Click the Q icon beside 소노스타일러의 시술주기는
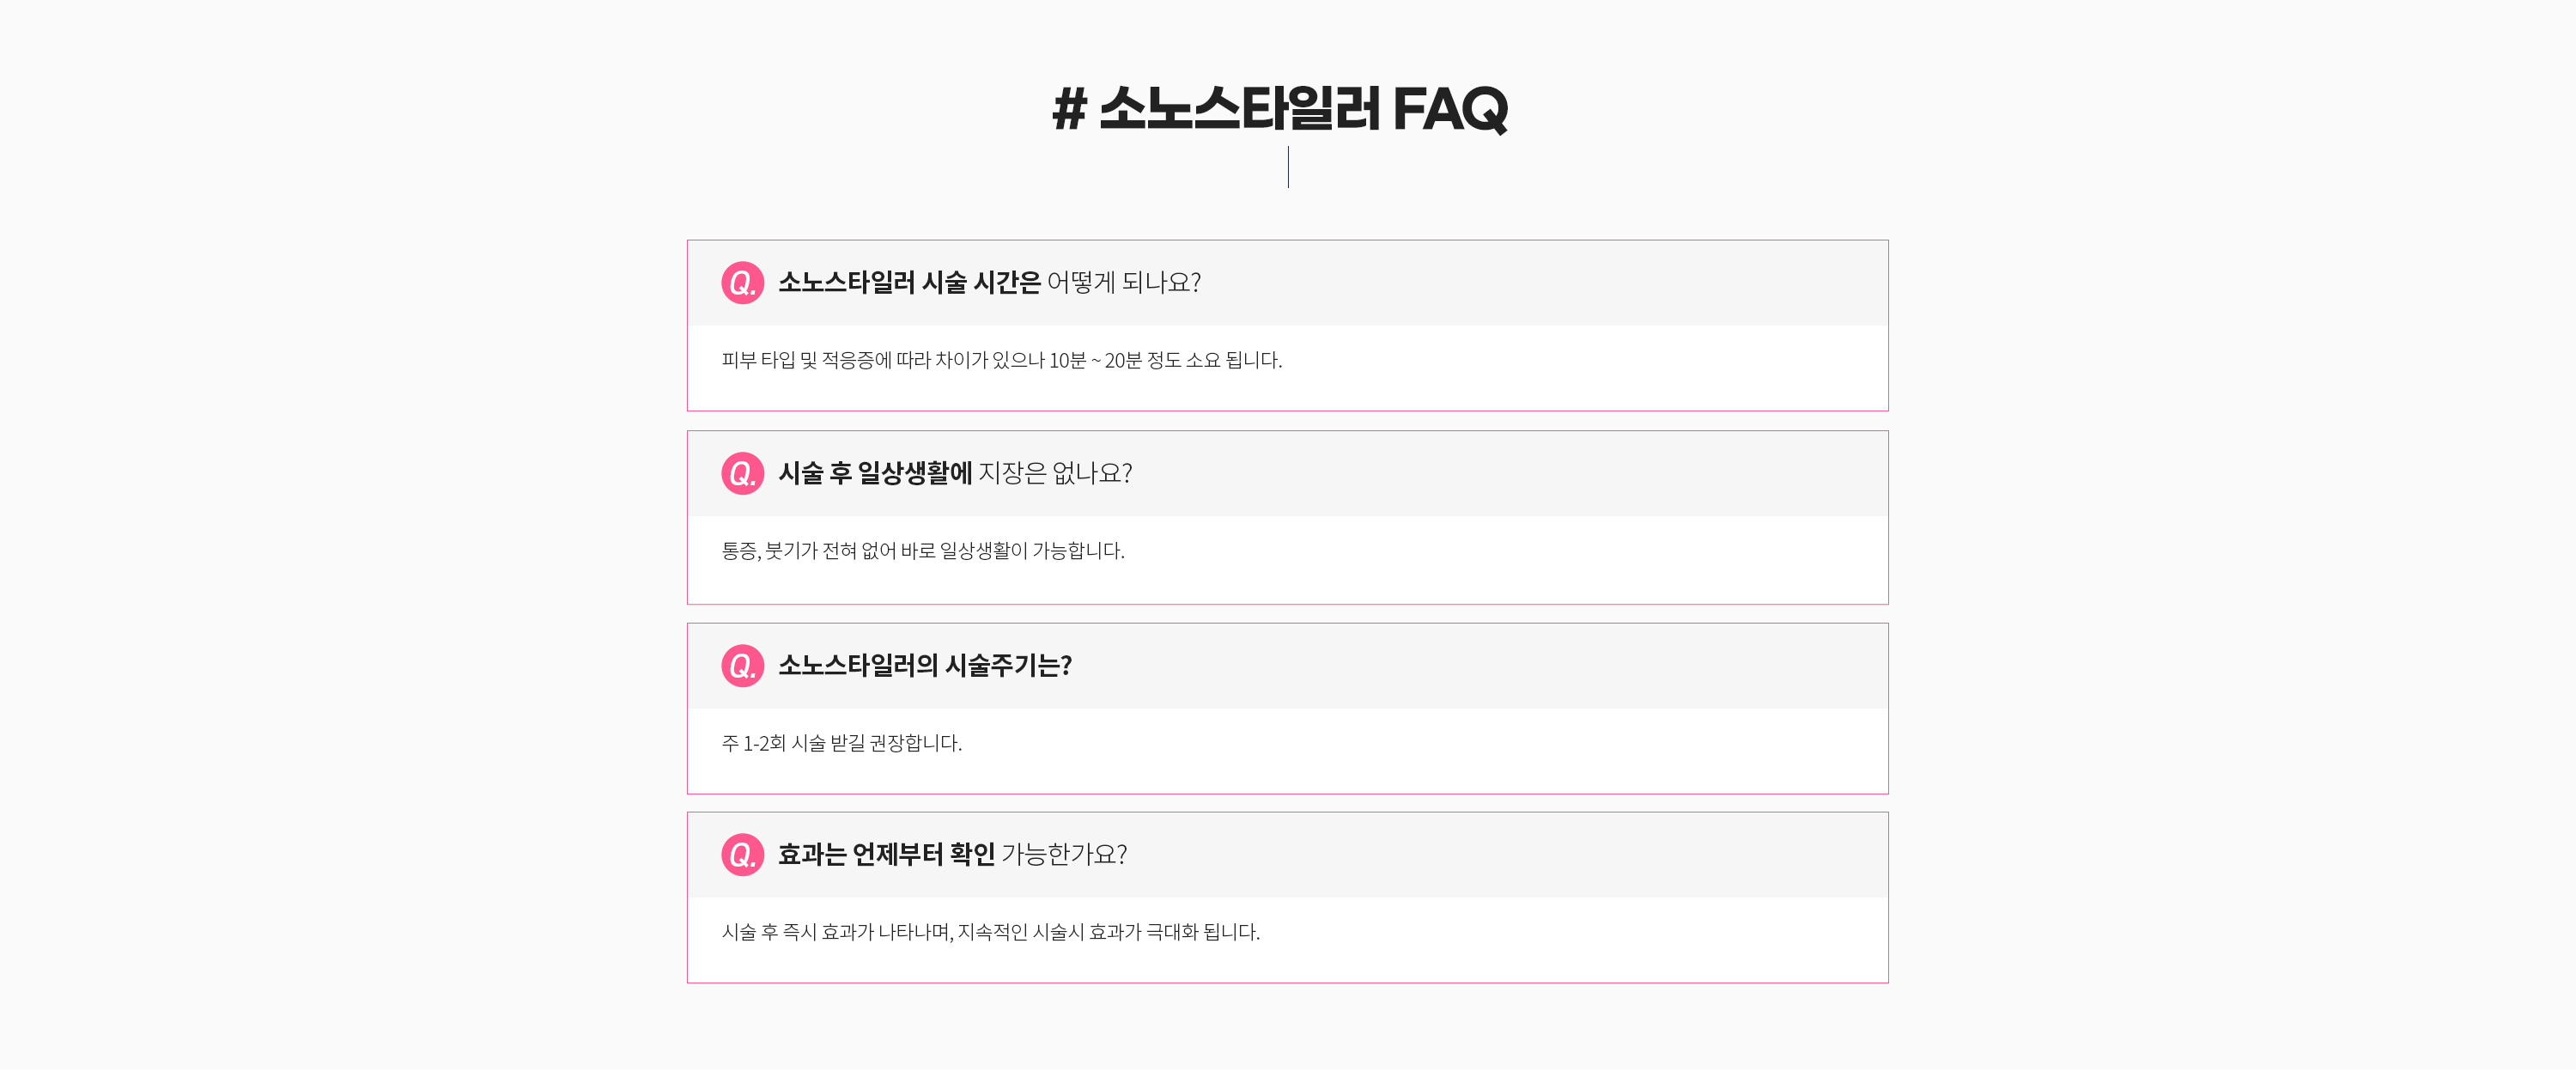Viewport: 2576px width, 1071px height. (742, 666)
